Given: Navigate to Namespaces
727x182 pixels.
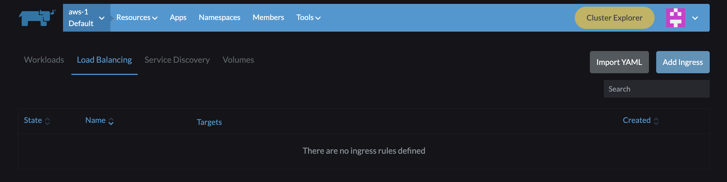Looking at the screenshot, I should (220, 17).
